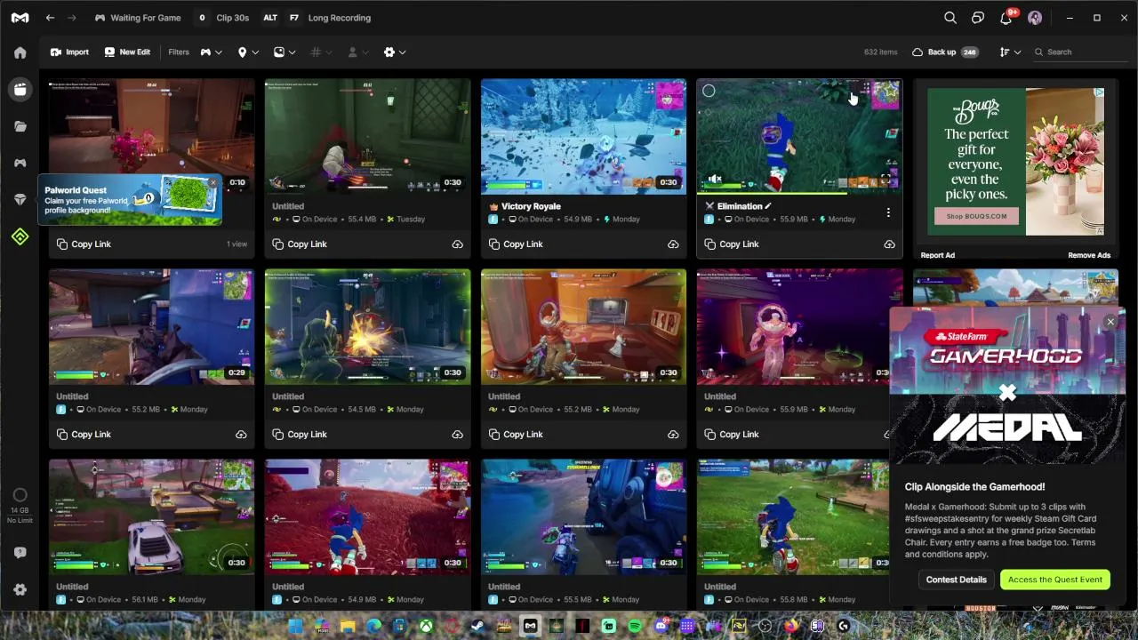Viewport: 1138px width, 640px height.
Task: Dismiss the Palworld Quest banner
Action: pos(213,183)
